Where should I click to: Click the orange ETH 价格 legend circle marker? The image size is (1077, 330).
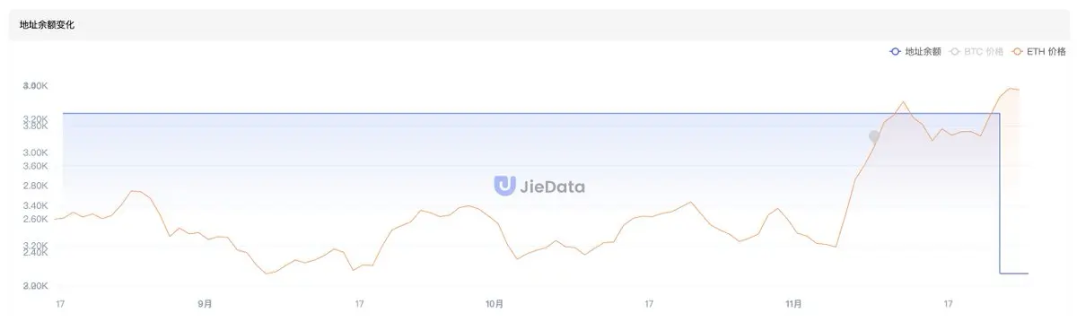1018,52
